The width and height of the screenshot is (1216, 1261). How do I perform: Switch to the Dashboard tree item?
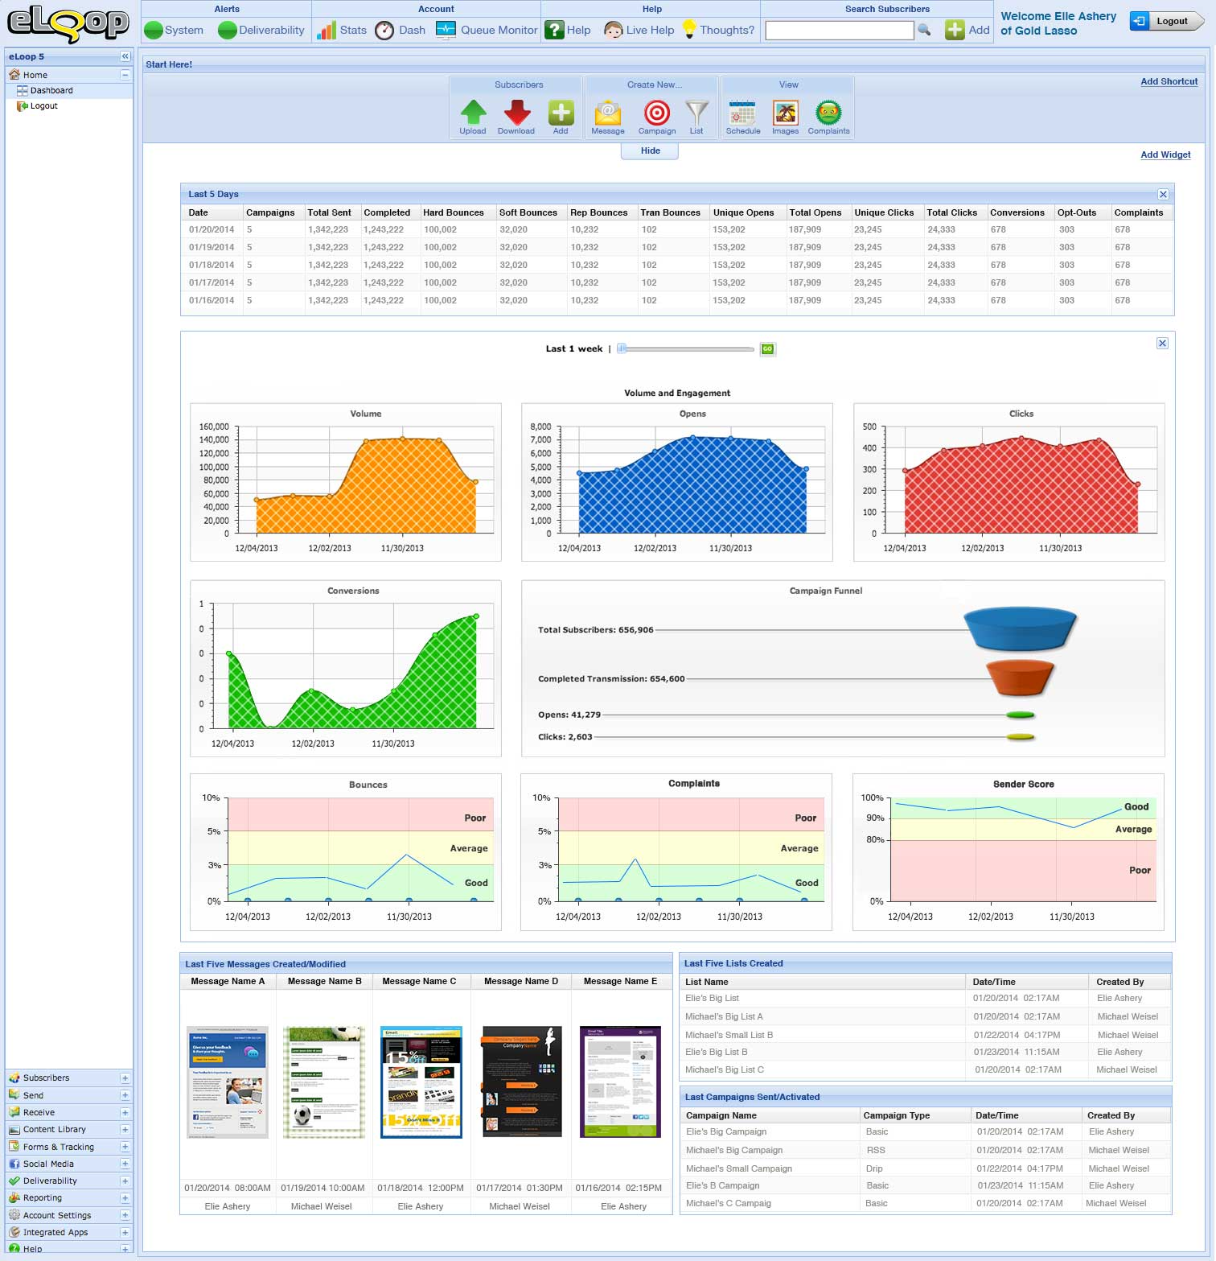tap(51, 90)
